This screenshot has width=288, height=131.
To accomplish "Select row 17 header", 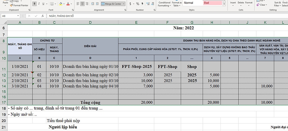I will point(4,102).
